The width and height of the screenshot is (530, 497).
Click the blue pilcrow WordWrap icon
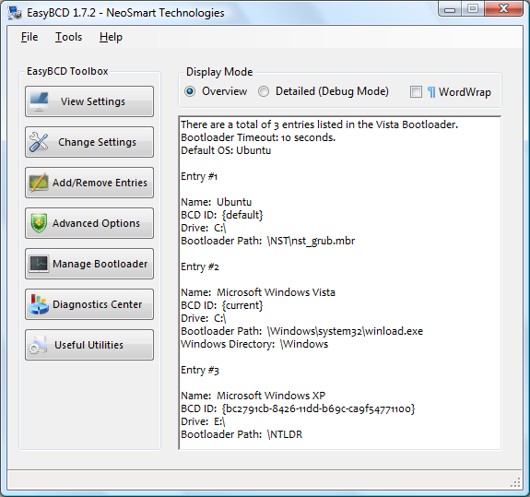(x=431, y=92)
